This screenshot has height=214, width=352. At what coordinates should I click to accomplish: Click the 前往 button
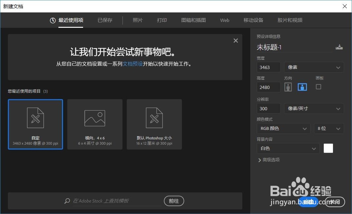pyautogui.click(x=174, y=201)
